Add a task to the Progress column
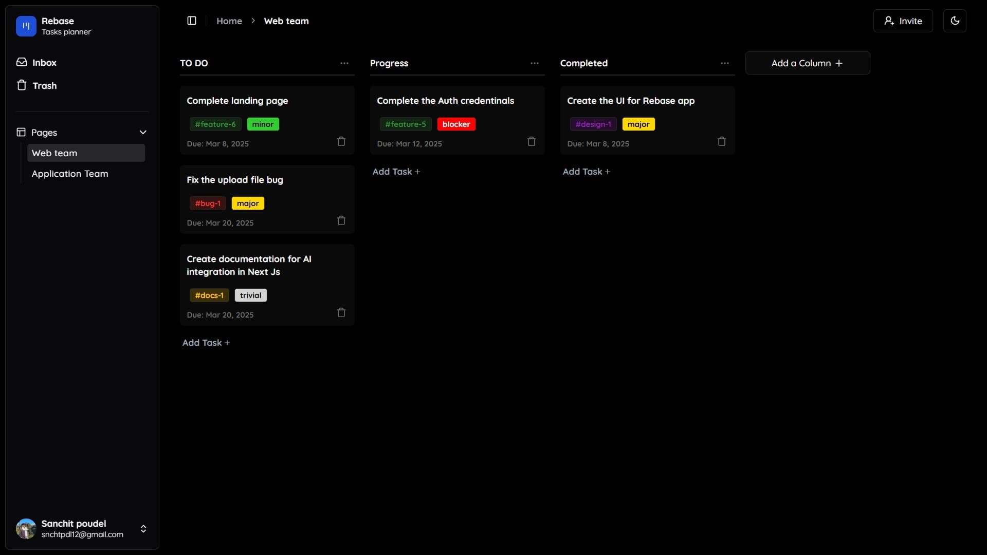The image size is (987, 555). tap(396, 171)
